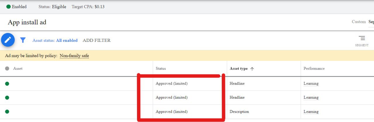Image resolution: width=374 pixels, height=122 pixels.
Task: Click the Enabled label
Action: (19, 7)
